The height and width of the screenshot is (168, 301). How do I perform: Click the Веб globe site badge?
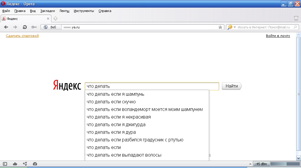click(51, 27)
